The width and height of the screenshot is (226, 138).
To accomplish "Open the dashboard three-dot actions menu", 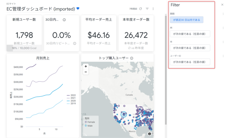I will click(x=153, y=9).
